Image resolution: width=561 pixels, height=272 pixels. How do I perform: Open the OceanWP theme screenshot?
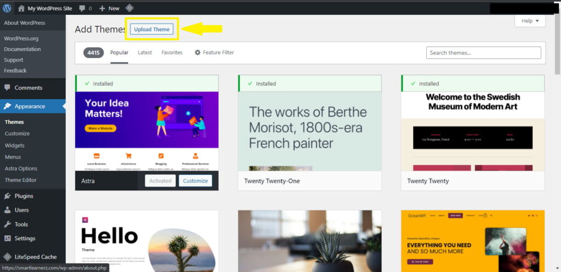pos(473,241)
